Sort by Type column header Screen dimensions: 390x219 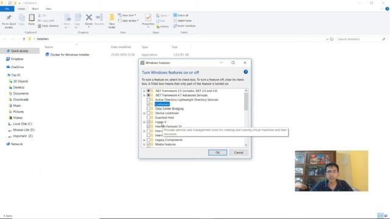tap(145, 47)
